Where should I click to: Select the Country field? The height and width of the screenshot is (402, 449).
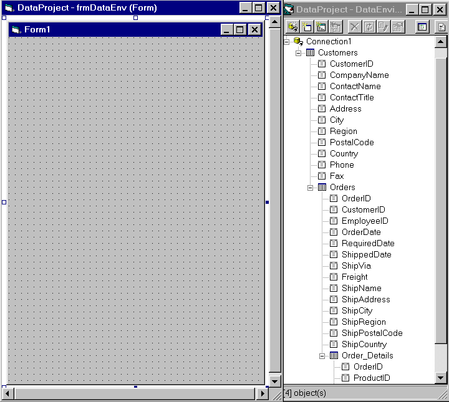click(344, 154)
